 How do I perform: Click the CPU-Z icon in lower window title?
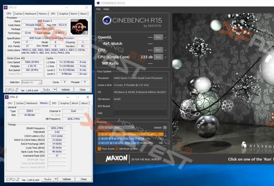point(7,97)
